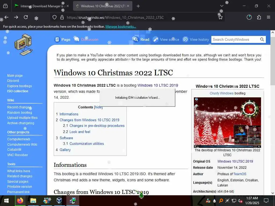This screenshot has width=275, height=206.
Task: Go to Main page in sidebar
Action: pos(15,75)
